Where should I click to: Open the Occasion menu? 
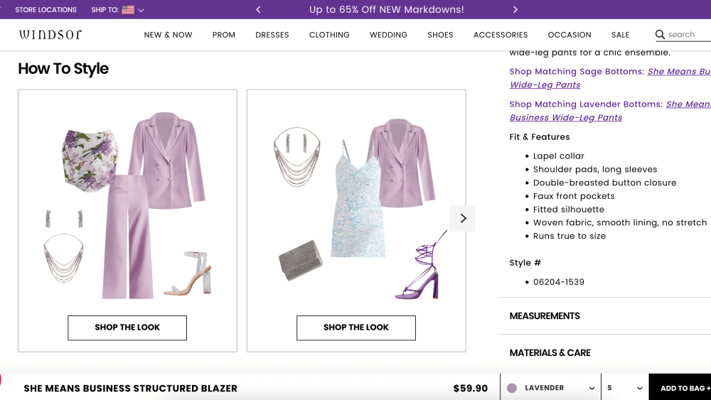[570, 35]
